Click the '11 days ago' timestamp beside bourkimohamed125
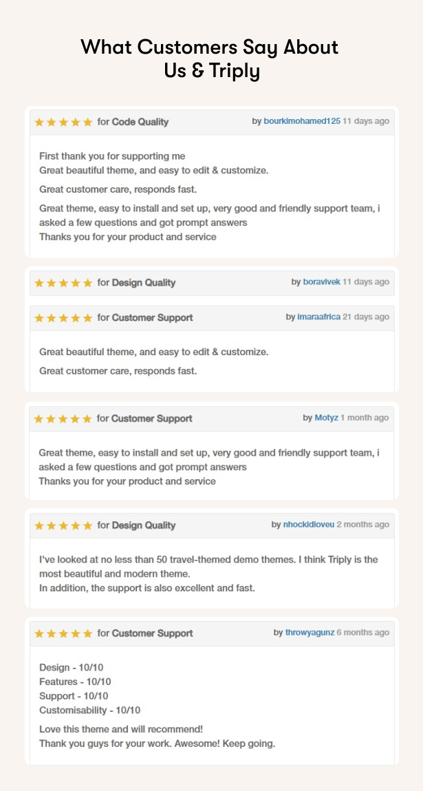Screen dimensions: 423x791 pos(366,121)
